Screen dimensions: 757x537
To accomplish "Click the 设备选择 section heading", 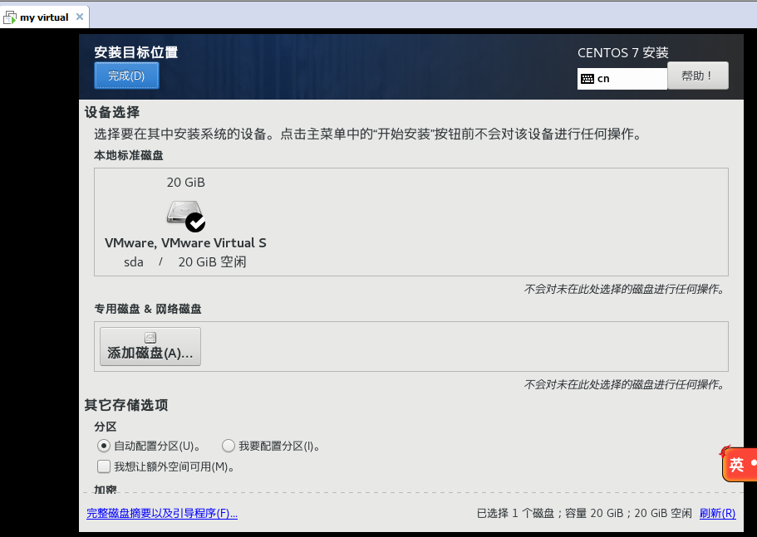I will pyautogui.click(x=112, y=112).
